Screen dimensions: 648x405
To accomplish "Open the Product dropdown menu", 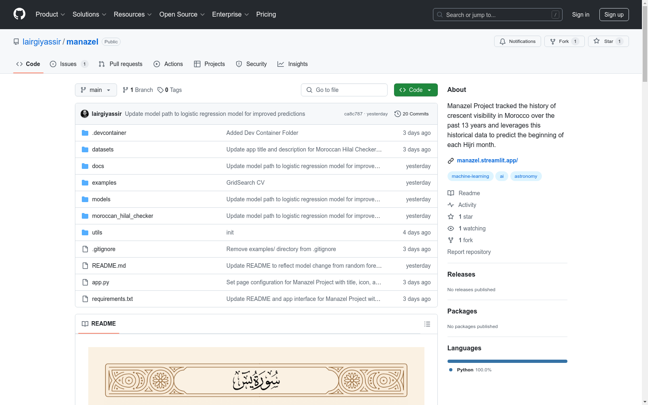I will point(50,15).
